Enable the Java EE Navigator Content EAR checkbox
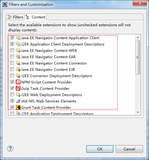Screen dimensions: 149x160 (12, 57)
